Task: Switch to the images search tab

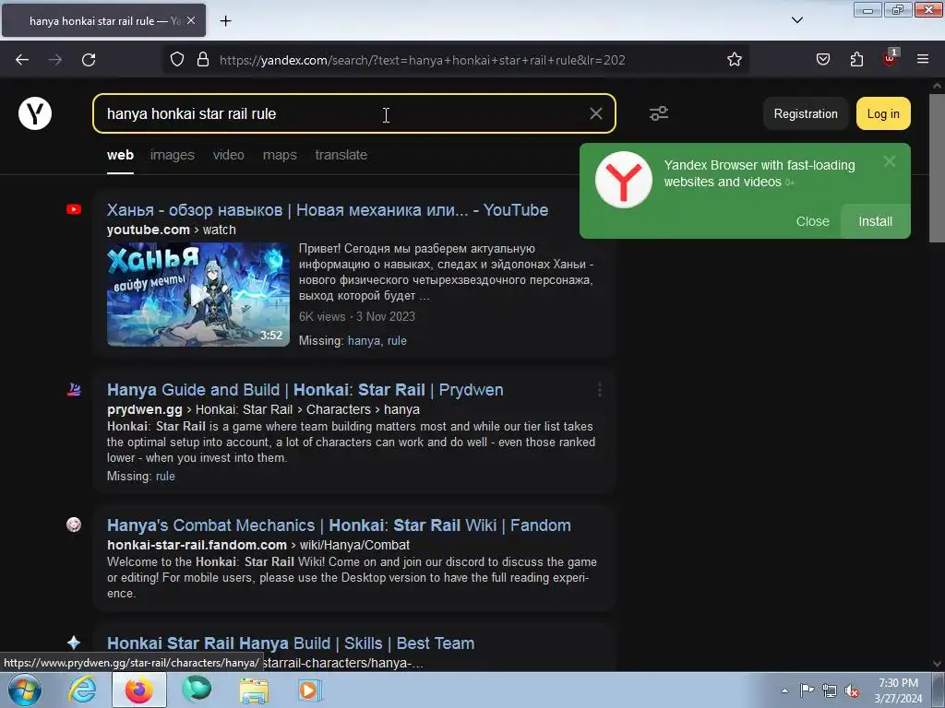Action: click(x=173, y=155)
